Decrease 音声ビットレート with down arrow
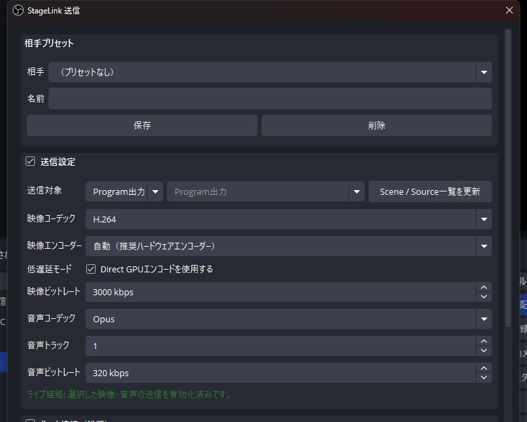Viewport: 527px width, 422px height. (484, 378)
